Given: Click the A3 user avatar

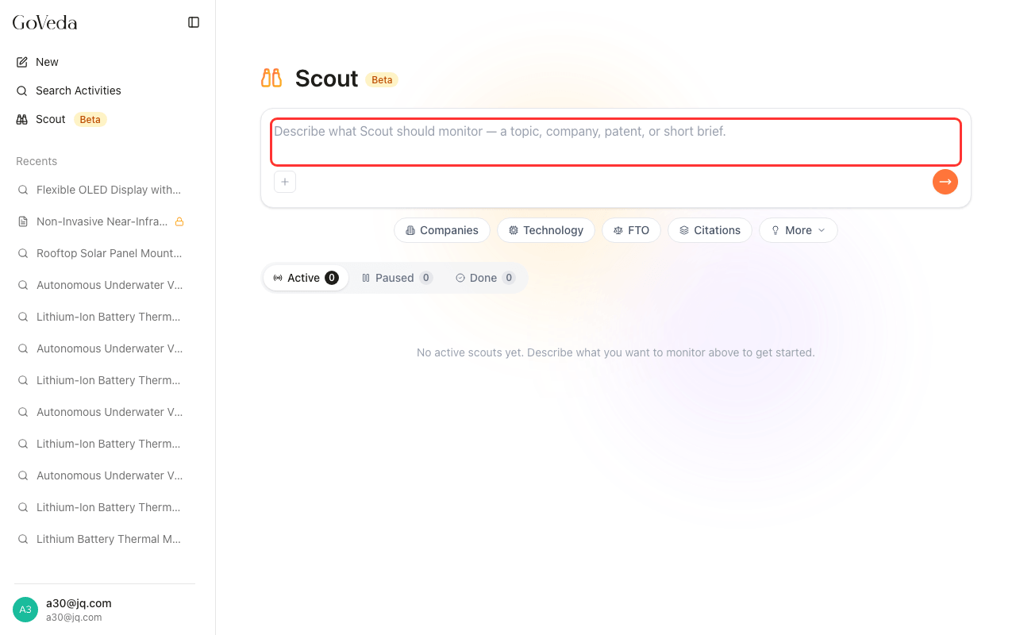Looking at the screenshot, I should [x=25, y=610].
